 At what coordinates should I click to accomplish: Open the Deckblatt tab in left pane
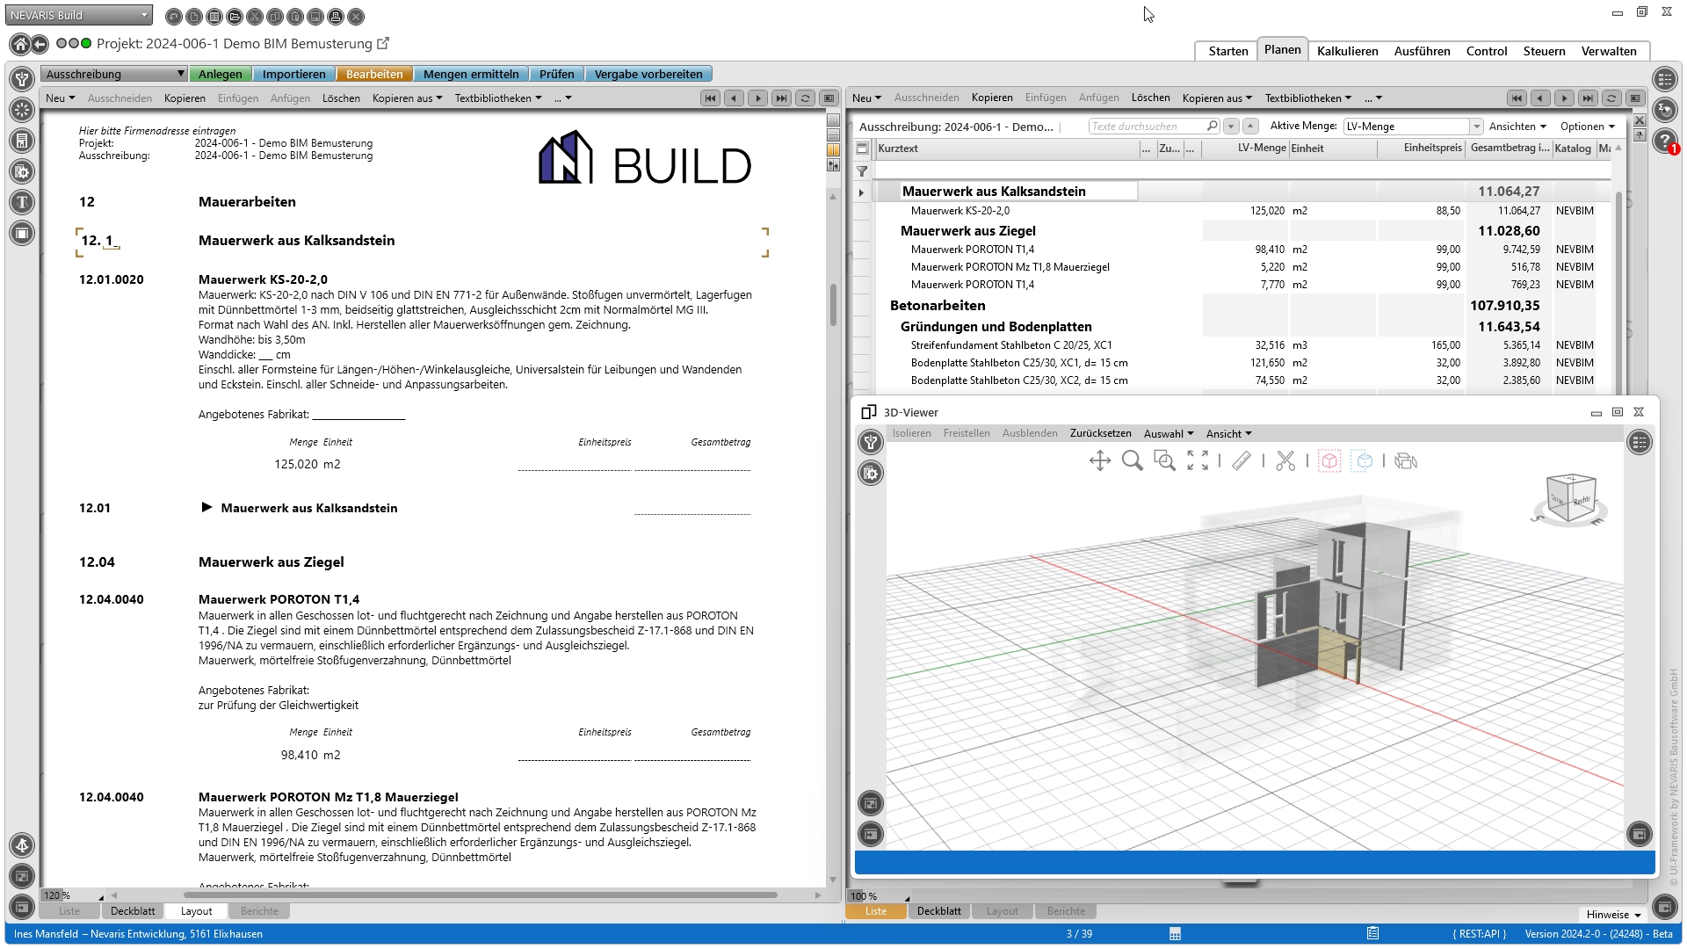tap(133, 911)
